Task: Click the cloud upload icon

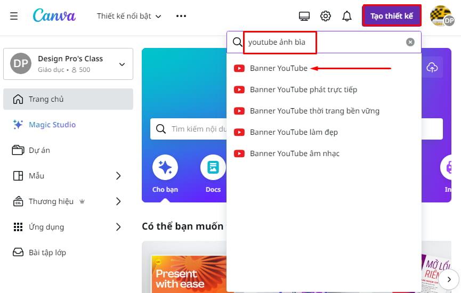Action: (x=432, y=67)
